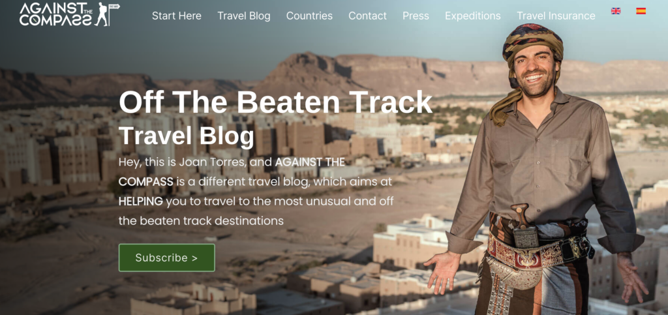
Task: Click the hiker figure in the logo
Action: pos(102,14)
